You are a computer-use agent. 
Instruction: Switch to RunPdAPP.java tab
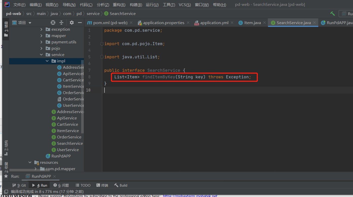(337, 23)
